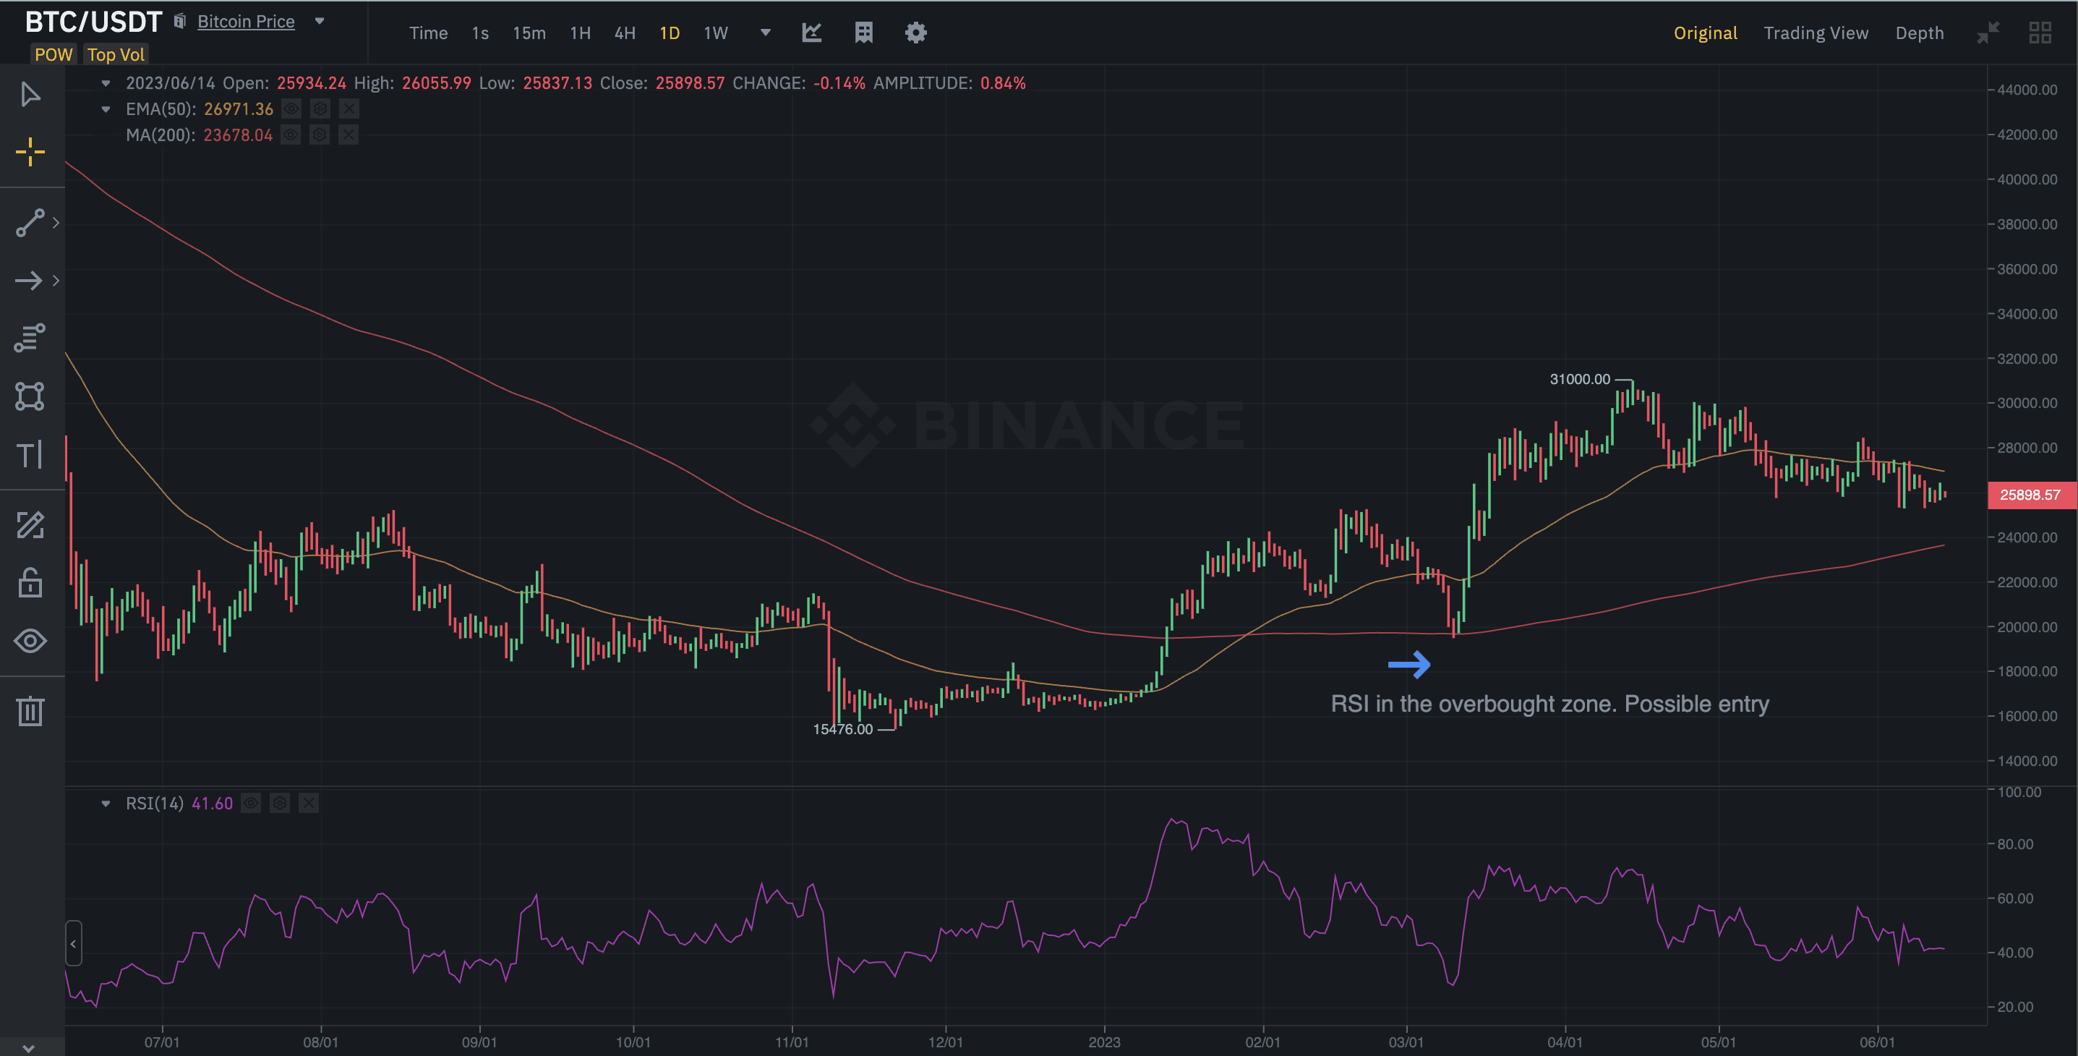Select the measure ruler pencil tool
2078x1056 pixels.
[x=30, y=525]
